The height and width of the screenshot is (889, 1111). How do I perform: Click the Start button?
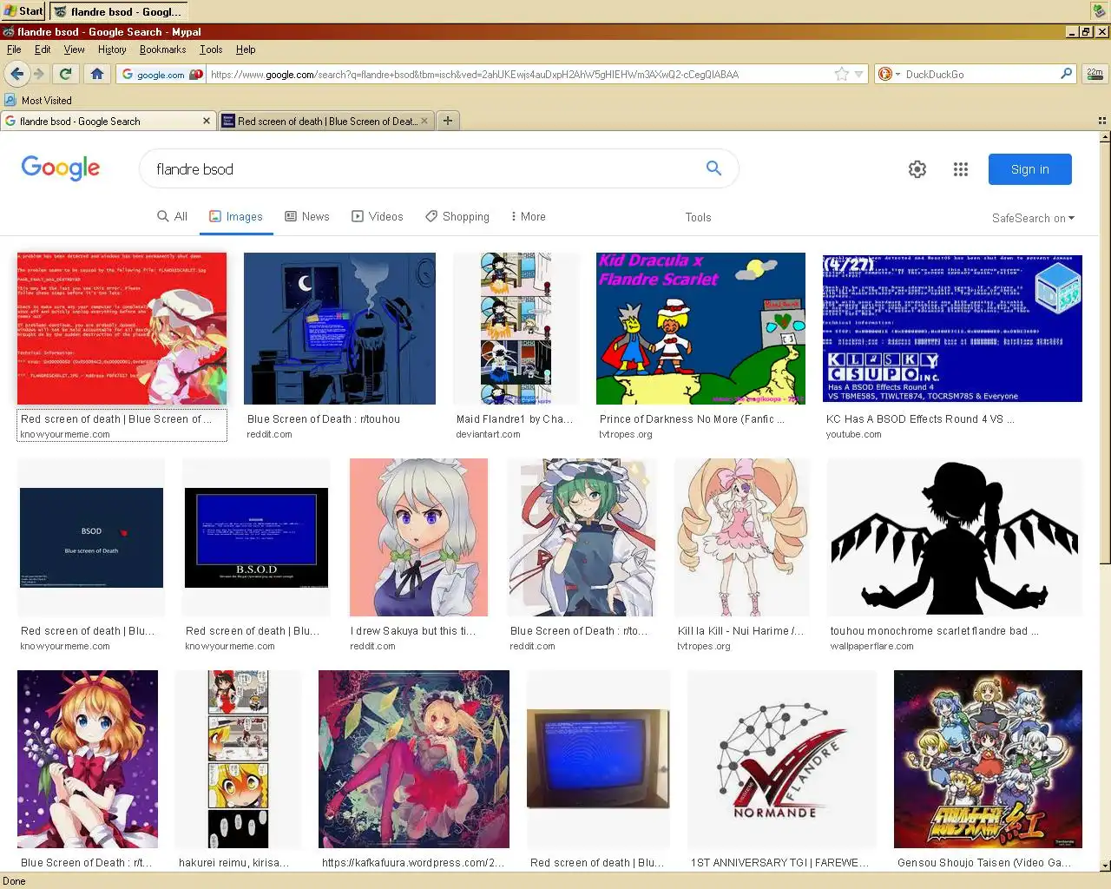click(23, 11)
